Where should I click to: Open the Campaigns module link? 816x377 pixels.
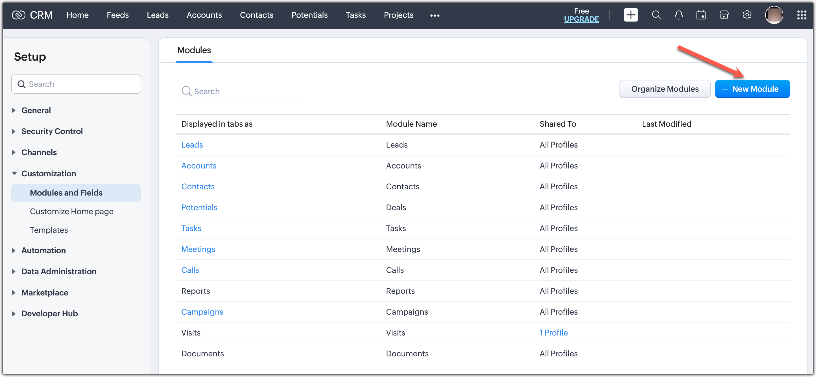pyautogui.click(x=202, y=312)
